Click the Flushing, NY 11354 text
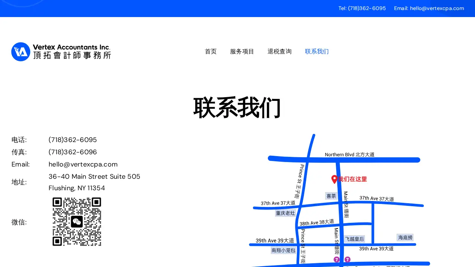This screenshot has width=475, height=267. coord(77,188)
